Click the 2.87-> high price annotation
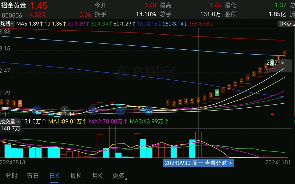 (275, 63)
